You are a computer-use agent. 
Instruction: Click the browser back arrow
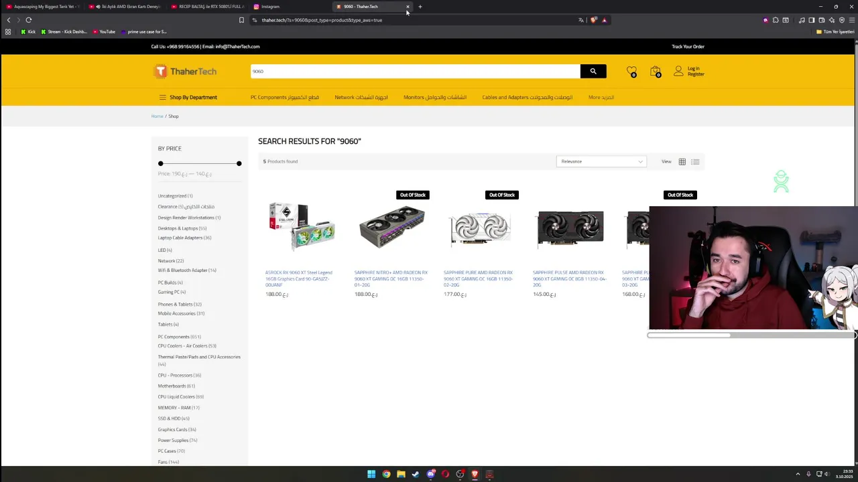[x=9, y=20]
